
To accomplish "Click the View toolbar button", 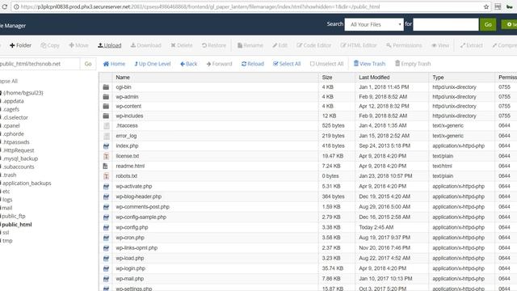I will [440, 45].
